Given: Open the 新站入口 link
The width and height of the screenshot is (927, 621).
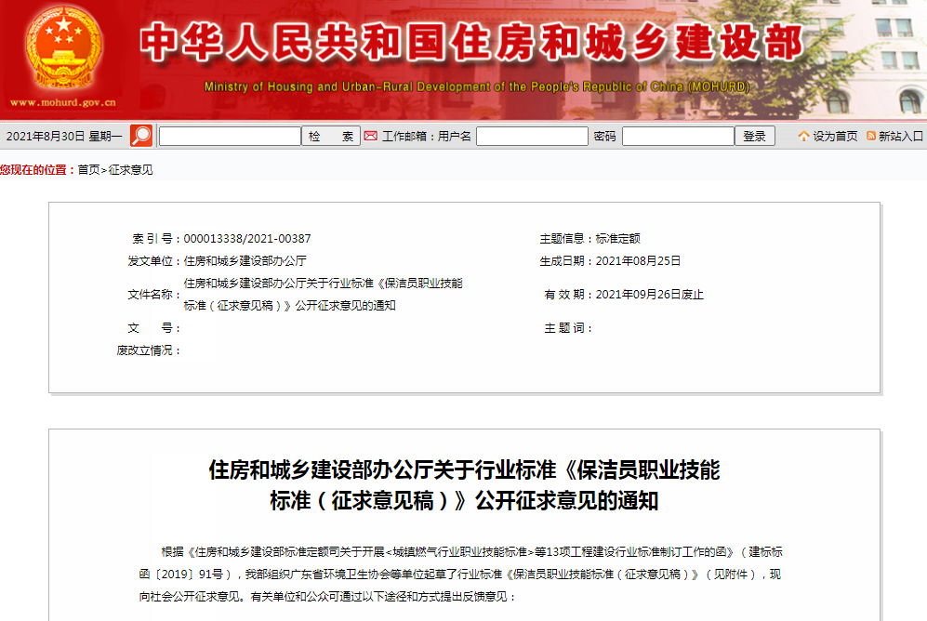Looking at the screenshot, I should (x=900, y=136).
